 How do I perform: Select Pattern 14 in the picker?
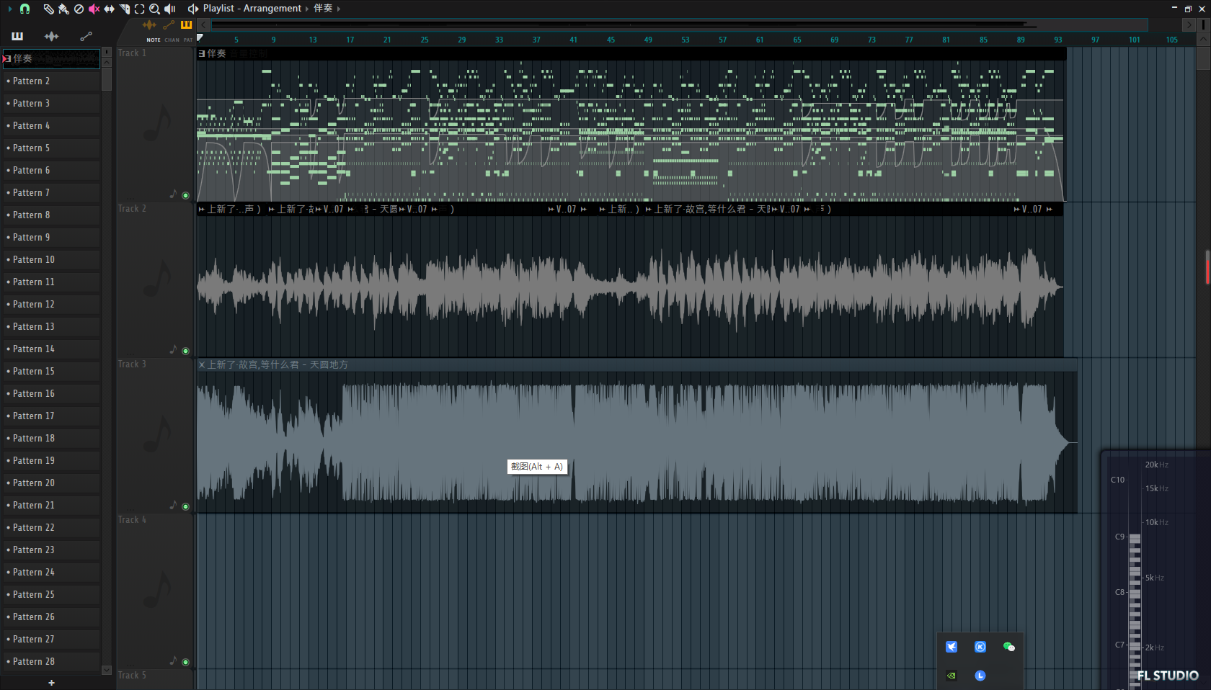51,349
